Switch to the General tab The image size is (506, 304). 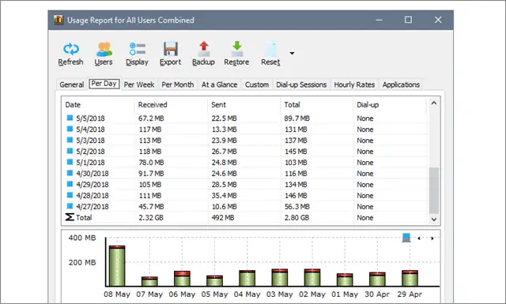72,84
